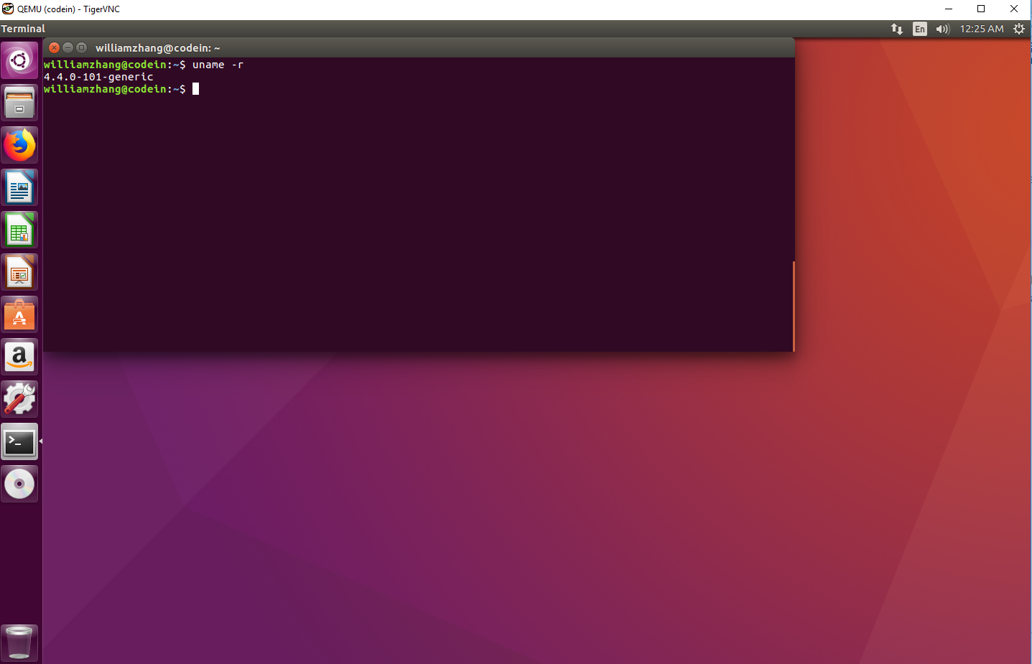Viewport: 1032px width, 664px height.
Task: Click the Terminal title williamzhang@codein: ~
Action: 158,48
